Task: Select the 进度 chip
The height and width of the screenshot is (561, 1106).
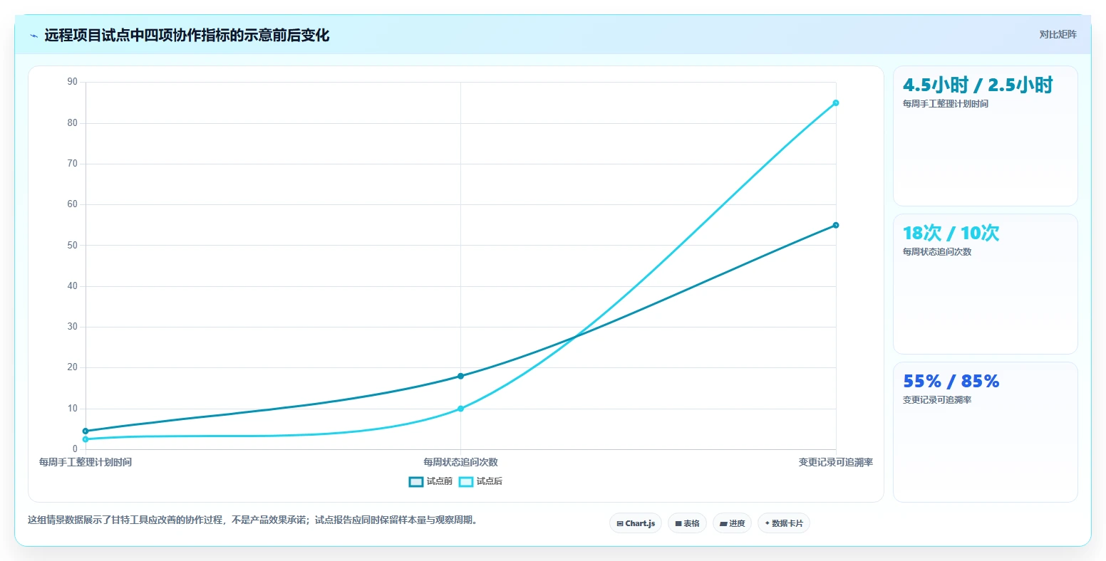Action: (733, 523)
